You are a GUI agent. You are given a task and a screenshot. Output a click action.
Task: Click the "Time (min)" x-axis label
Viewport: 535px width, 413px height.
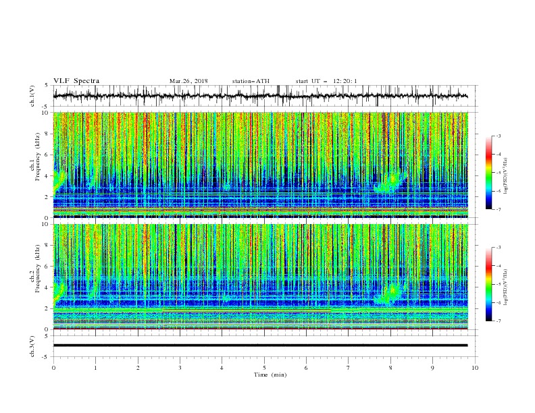270,375
